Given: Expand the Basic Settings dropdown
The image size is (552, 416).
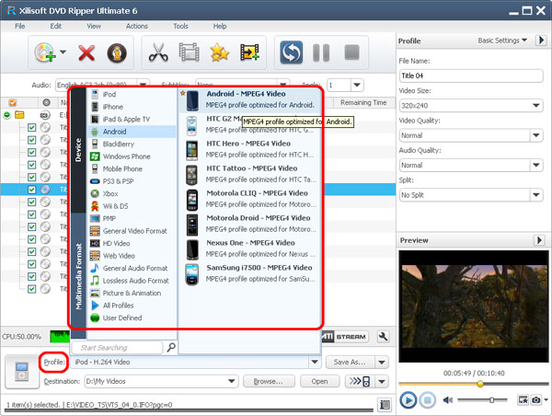Looking at the screenshot, I should pyautogui.click(x=502, y=40).
